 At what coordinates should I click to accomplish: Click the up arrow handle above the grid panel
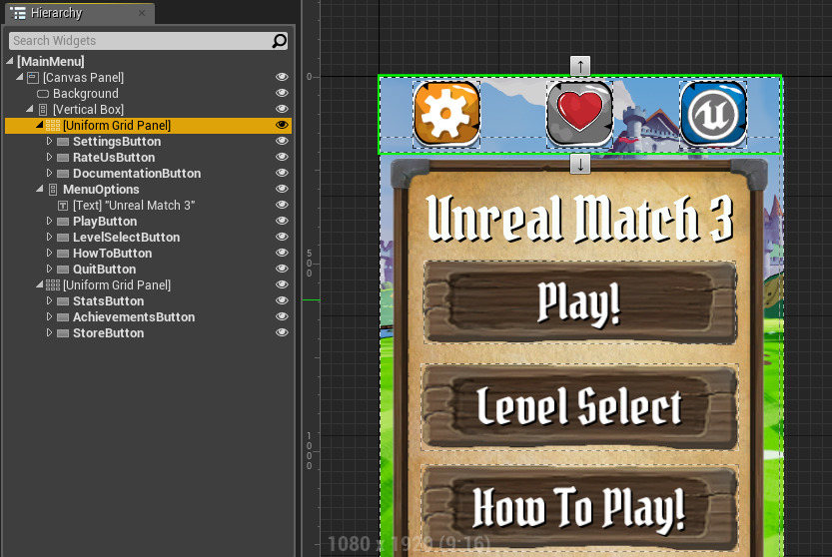tap(580, 66)
